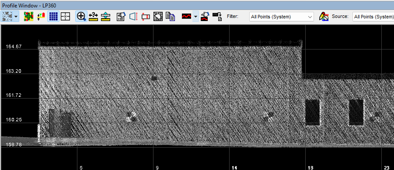This screenshot has height=170, width=394.
Task: Expand the red wavy line tool dropdown
Action: coord(195,16)
